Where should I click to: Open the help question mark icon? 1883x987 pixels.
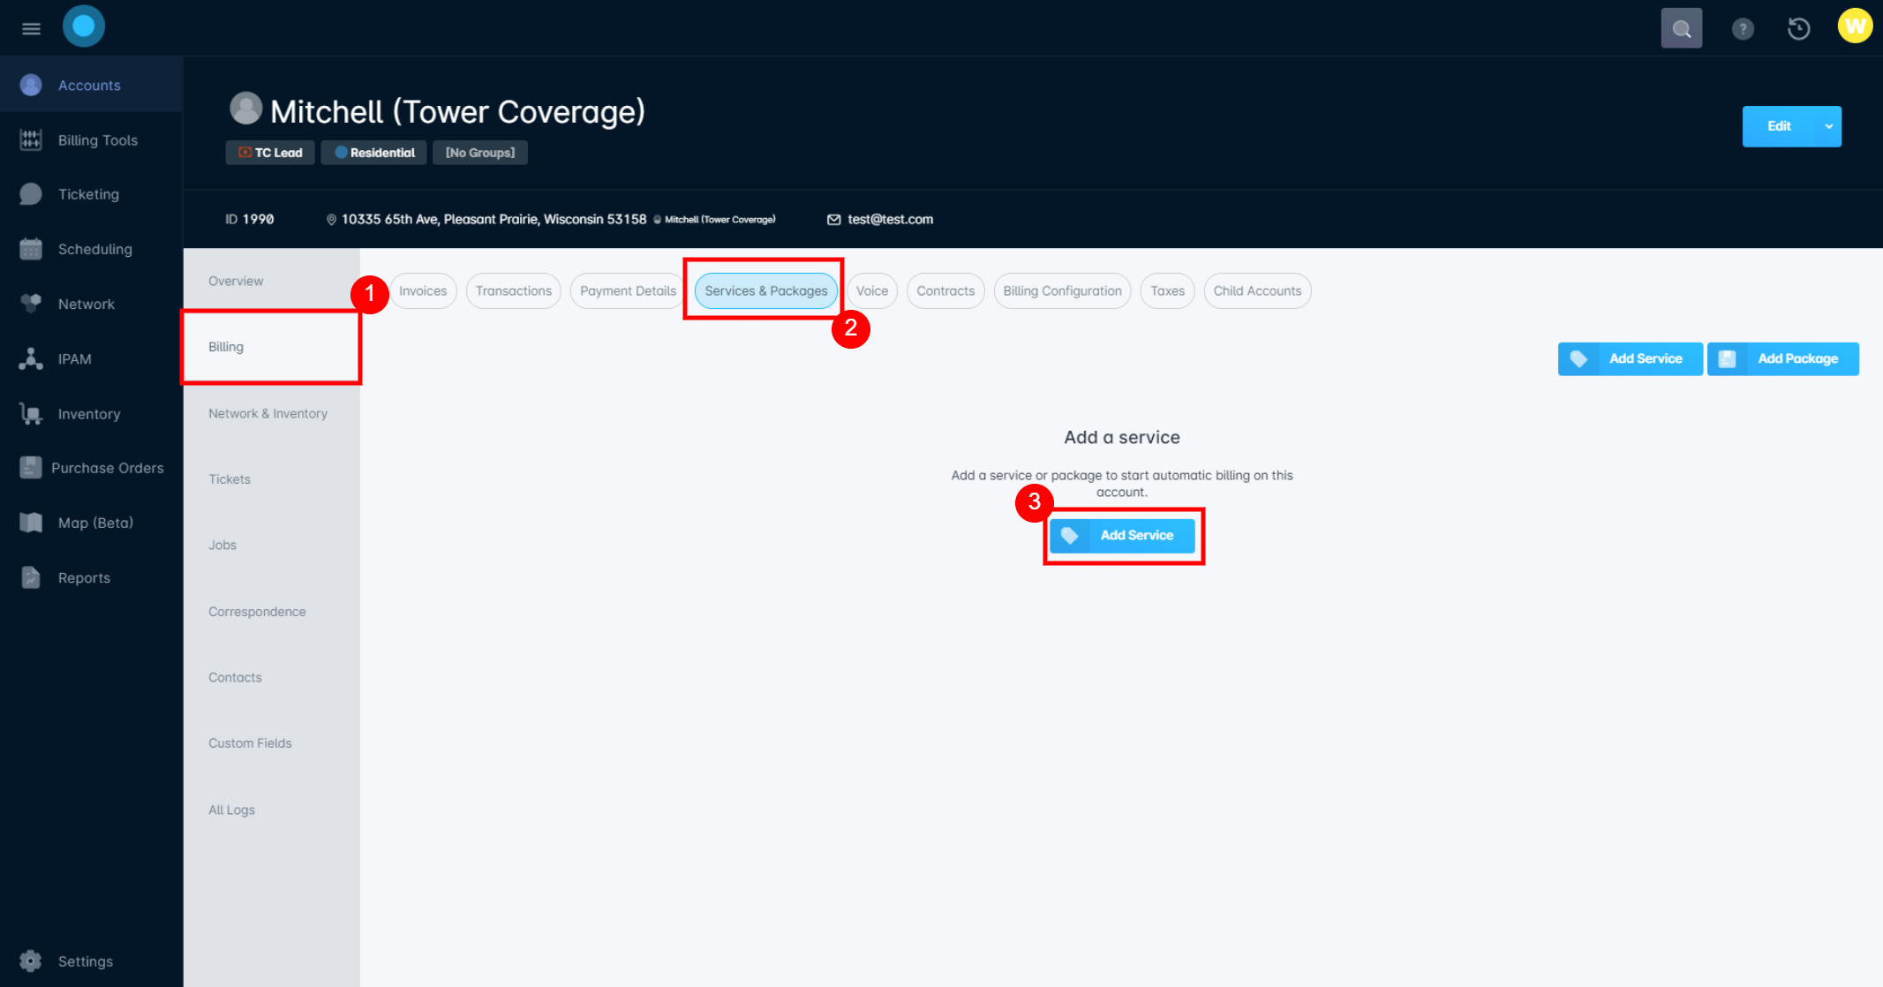1743,29
